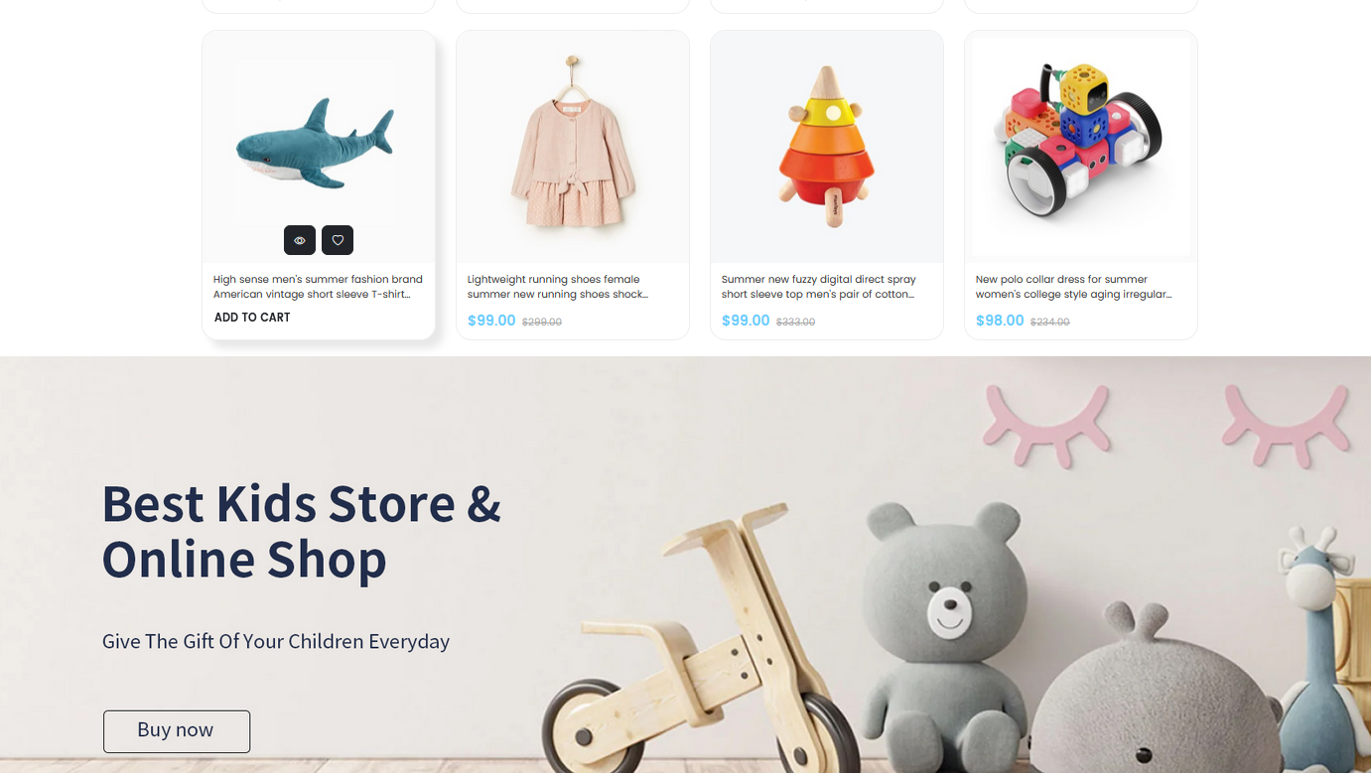Image resolution: width=1371 pixels, height=773 pixels.
Task: Open 'New polo collar dress' product title
Action: [x=1074, y=287]
